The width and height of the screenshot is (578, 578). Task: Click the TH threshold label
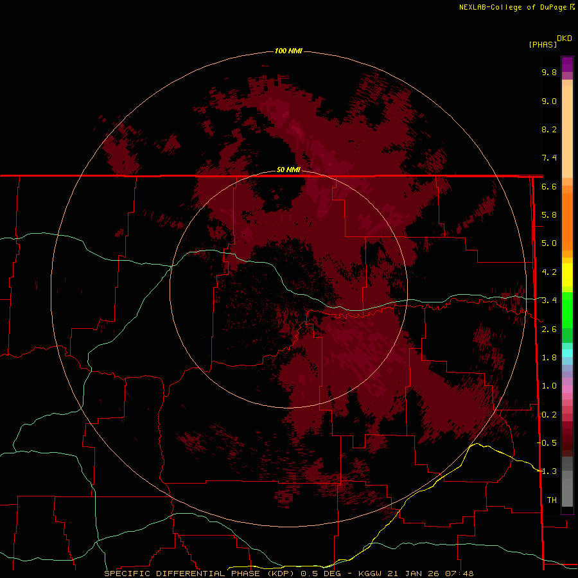point(552,500)
